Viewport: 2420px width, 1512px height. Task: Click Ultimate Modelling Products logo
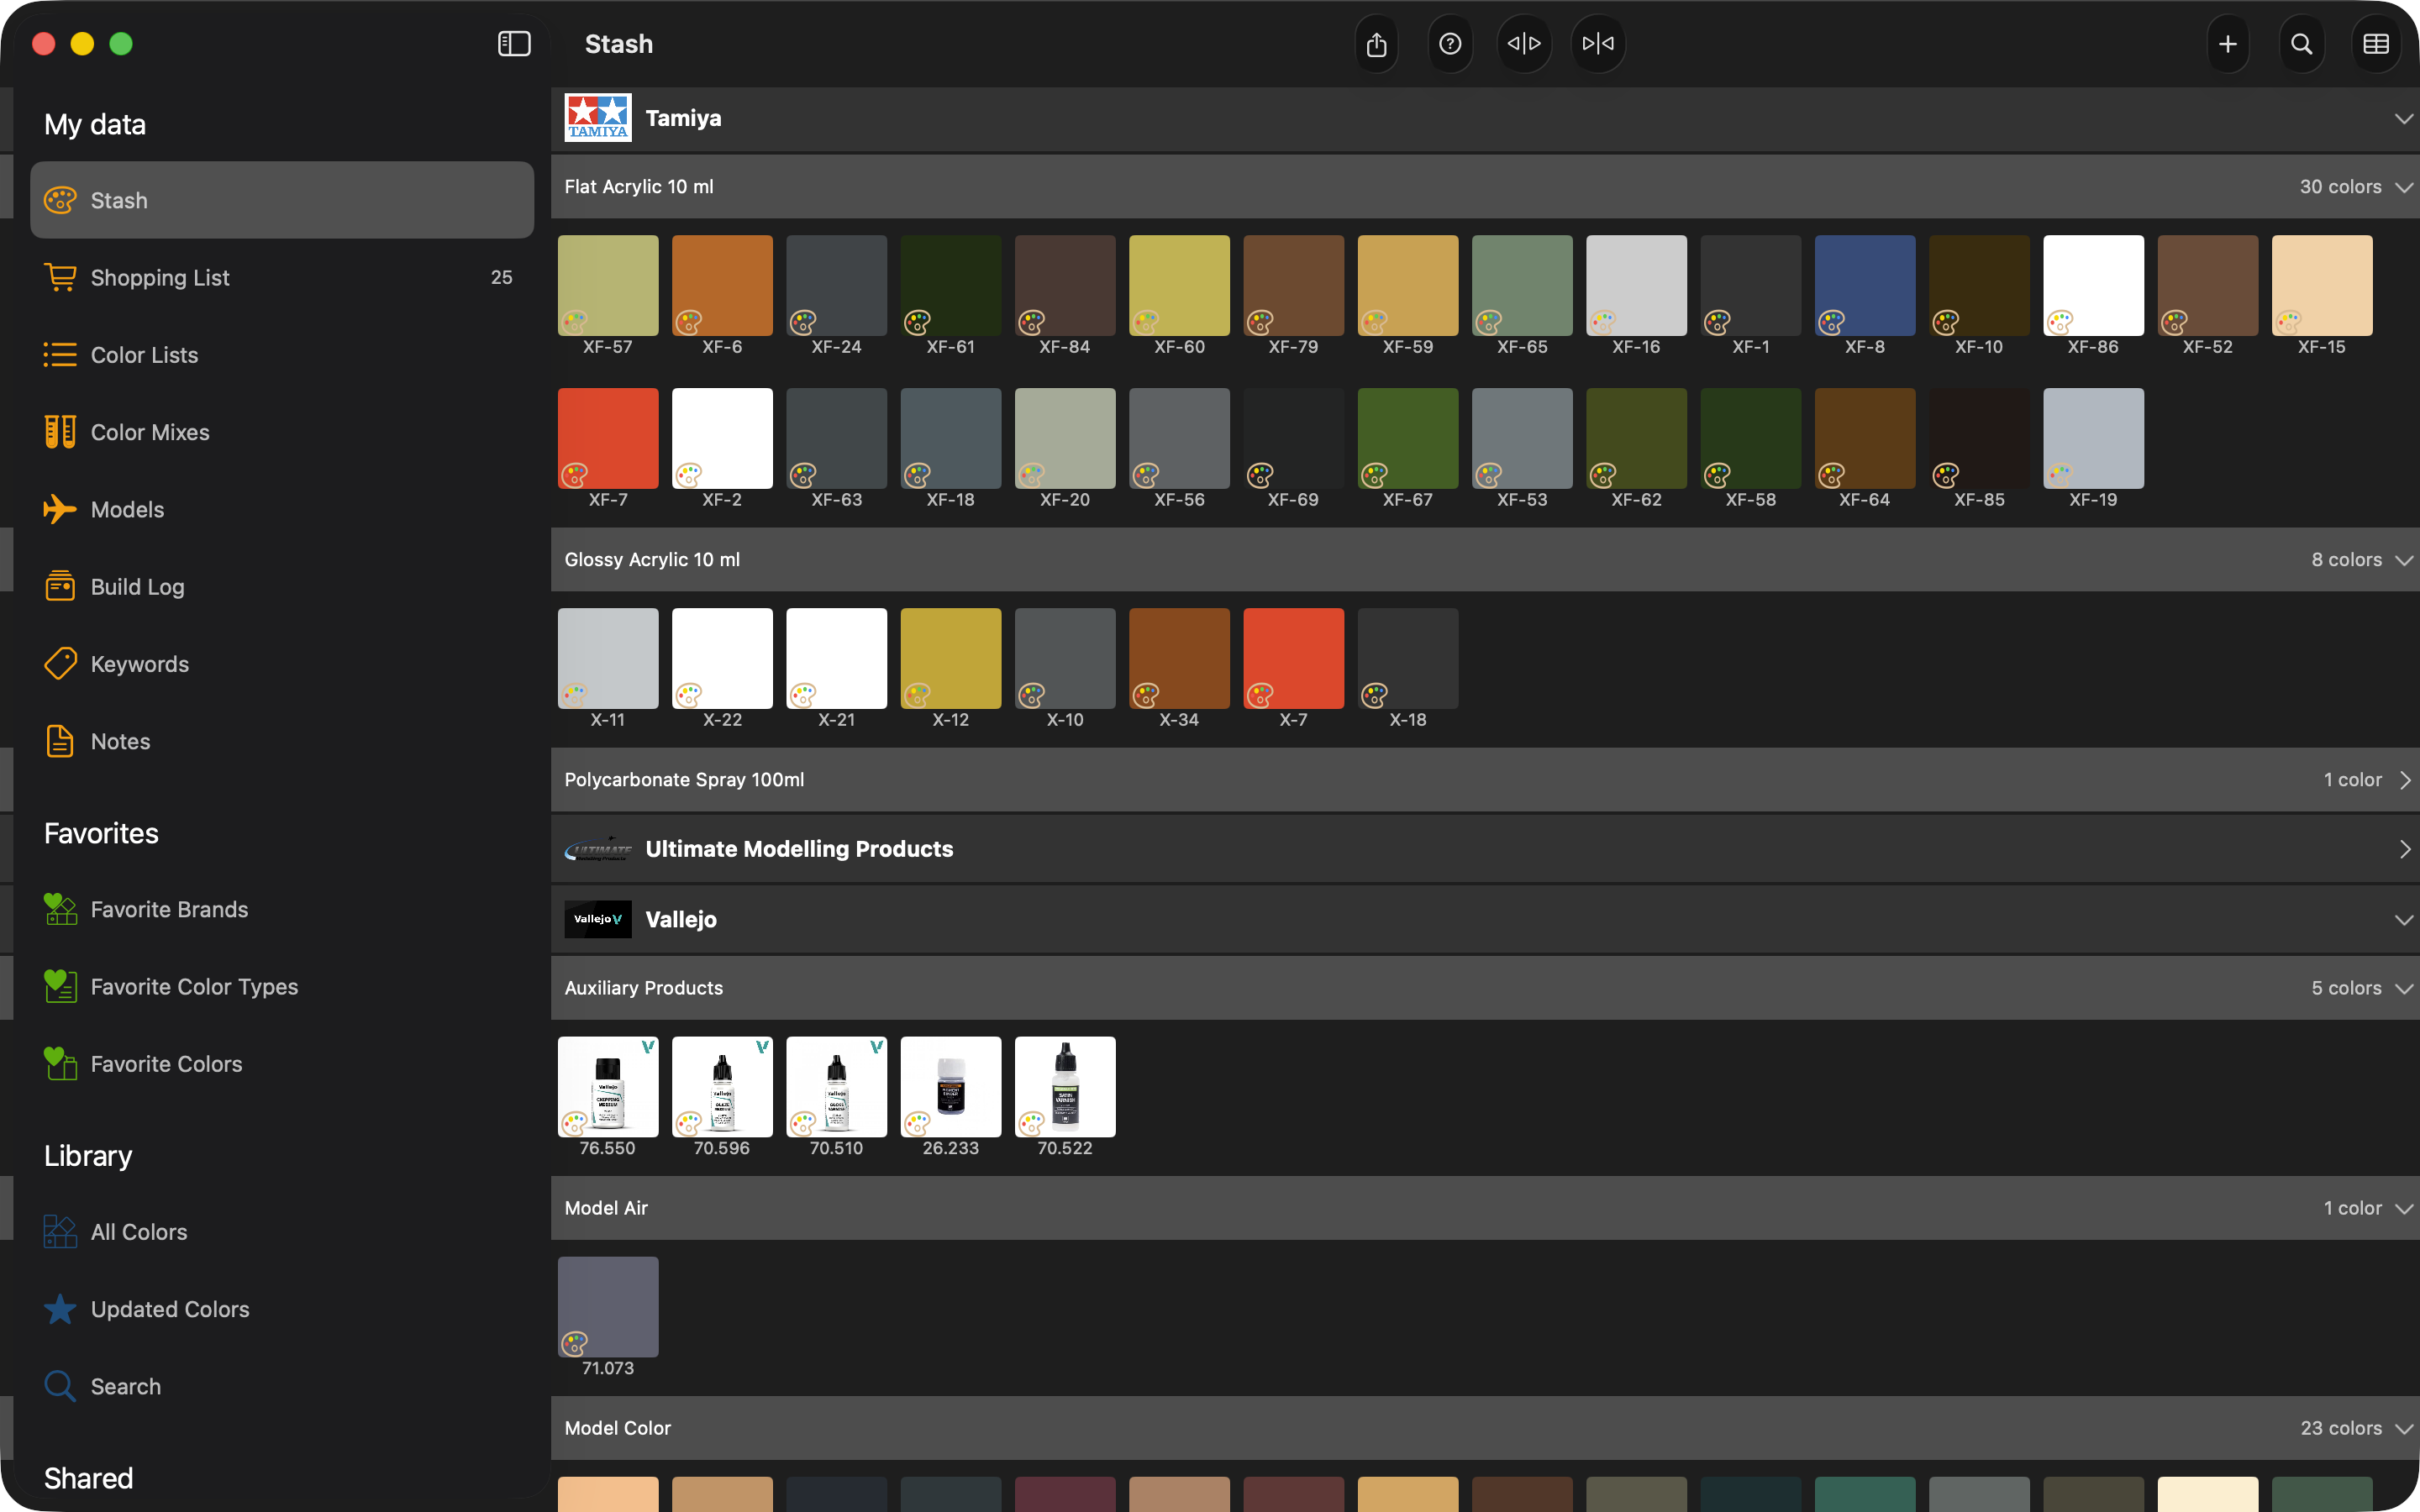[598, 849]
